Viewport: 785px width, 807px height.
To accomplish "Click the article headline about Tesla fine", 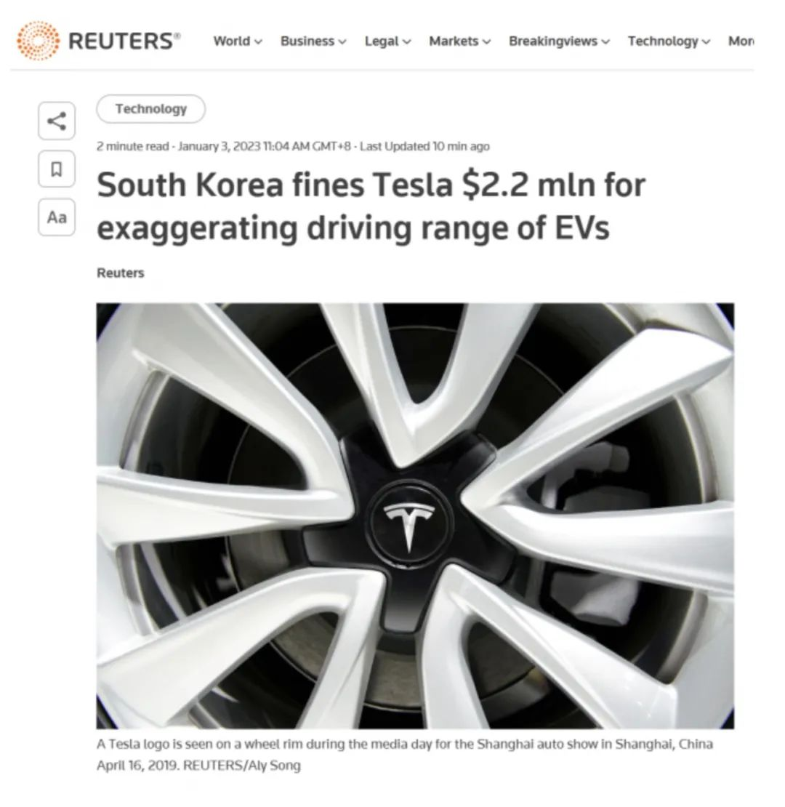I will tap(371, 206).
